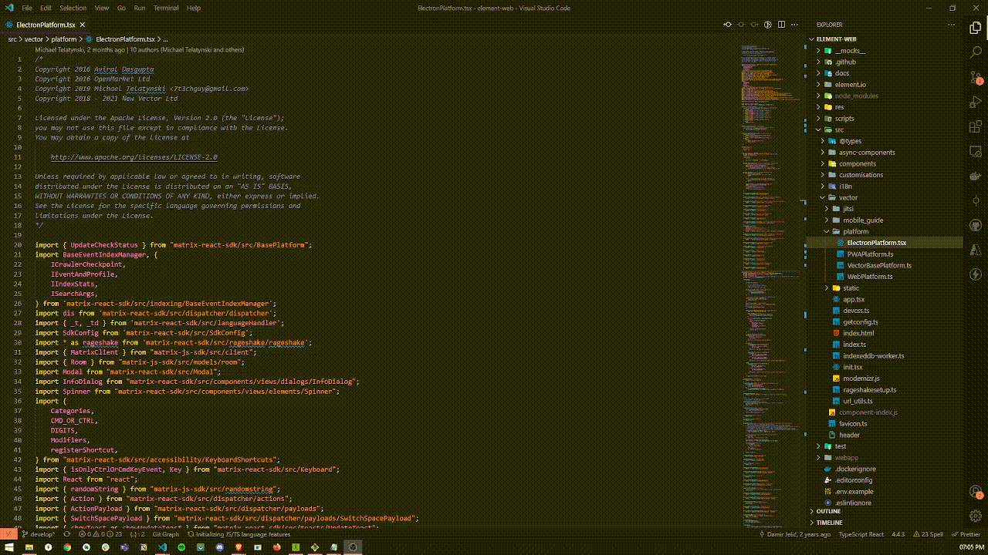Open Spotify from the taskbar

[181, 547]
